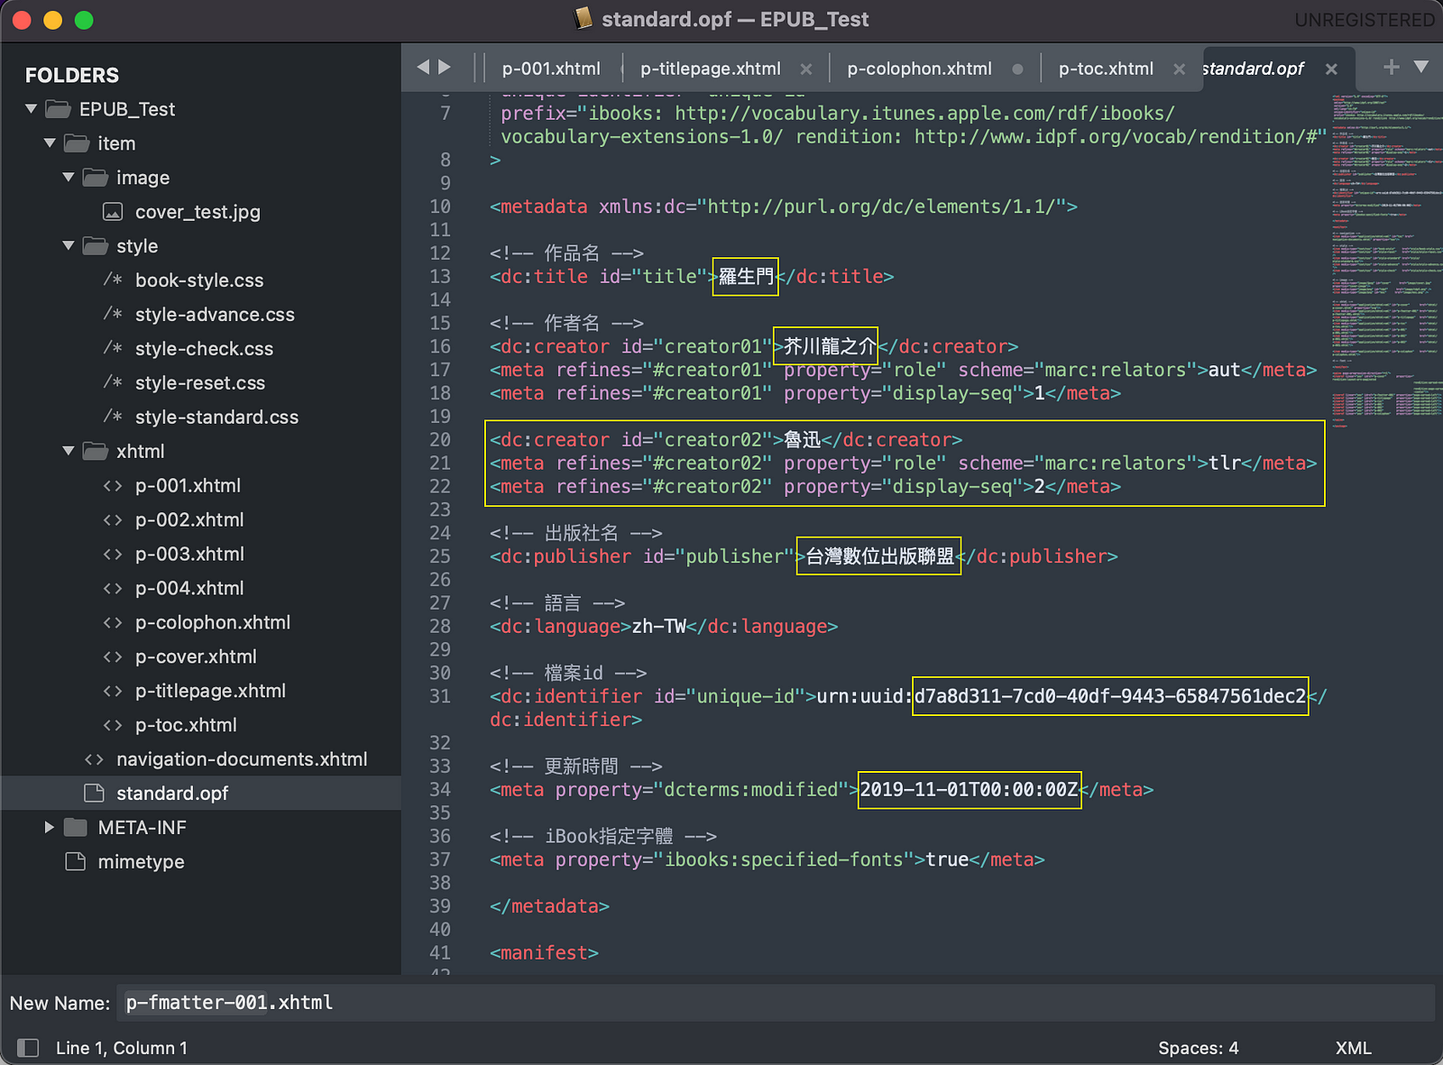Open p-titlepage.xhtml in sidebar
1443x1065 pixels.
[210, 692]
